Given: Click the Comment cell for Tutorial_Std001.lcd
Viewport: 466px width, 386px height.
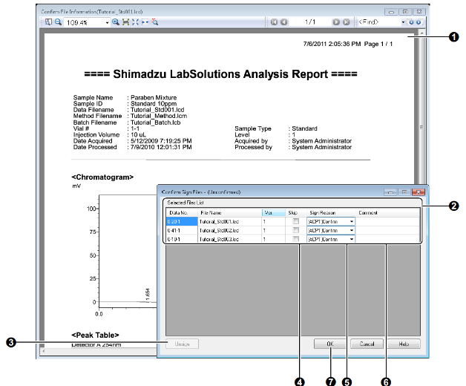Looking at the screenshot, I should (x=387, y=221).
